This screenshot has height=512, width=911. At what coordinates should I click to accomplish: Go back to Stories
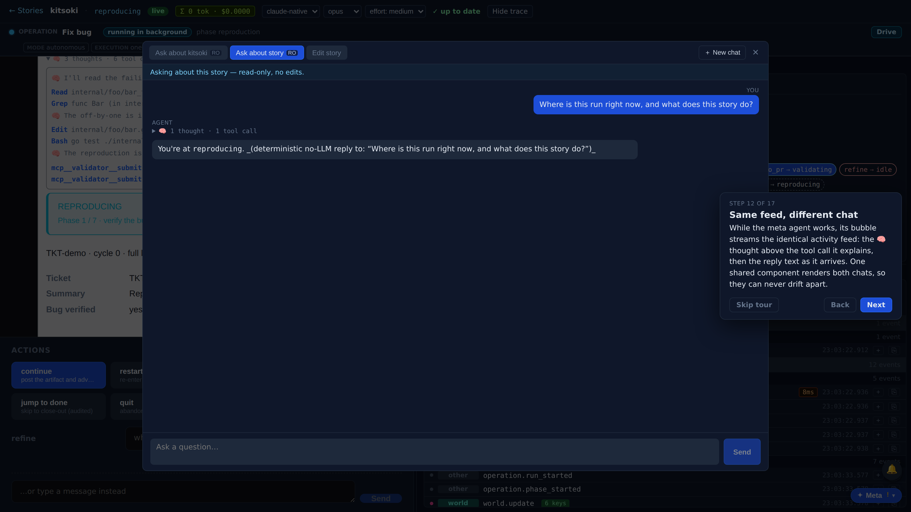point(26,11)
